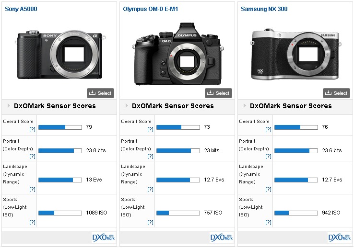The image size is (354, 248).
Task: Click the DxOMark logo under Olympus E-M1
Action: (222, 237)
